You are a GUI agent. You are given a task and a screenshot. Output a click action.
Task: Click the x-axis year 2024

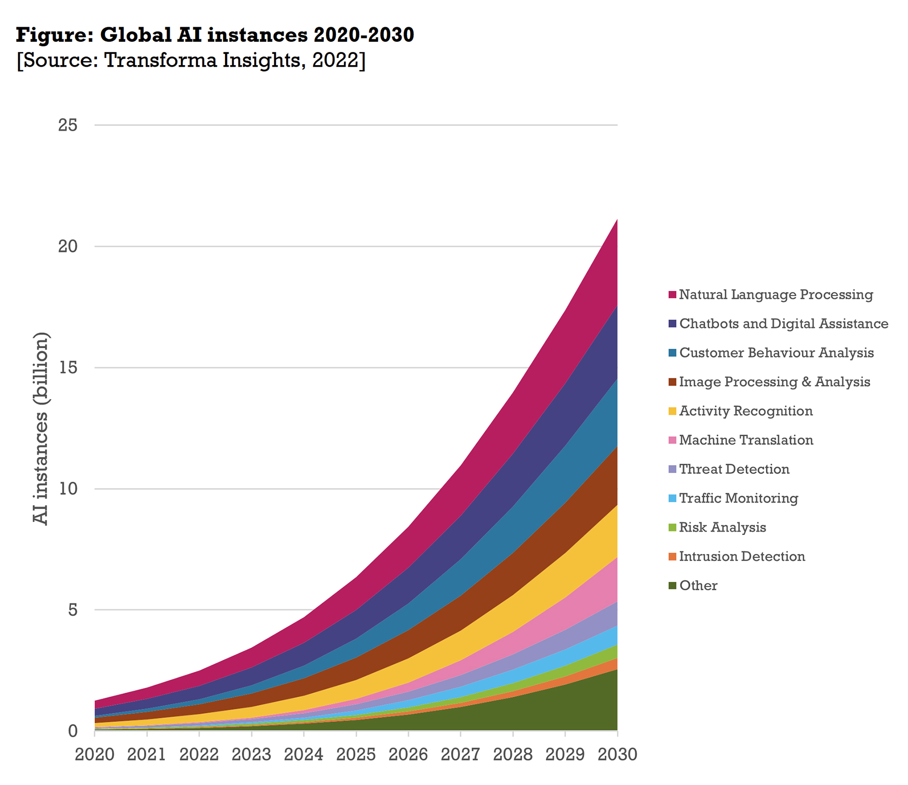click(304, 755)
